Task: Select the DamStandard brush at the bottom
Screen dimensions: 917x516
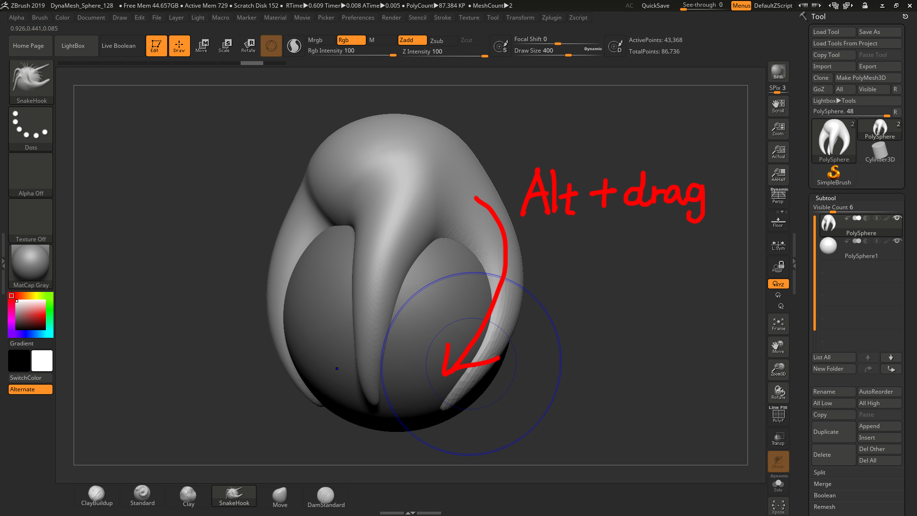Action: tap(326, 497)
